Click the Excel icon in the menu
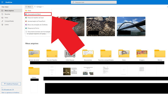The height and width of the screenshot is (94, 168). coord(26,18)
